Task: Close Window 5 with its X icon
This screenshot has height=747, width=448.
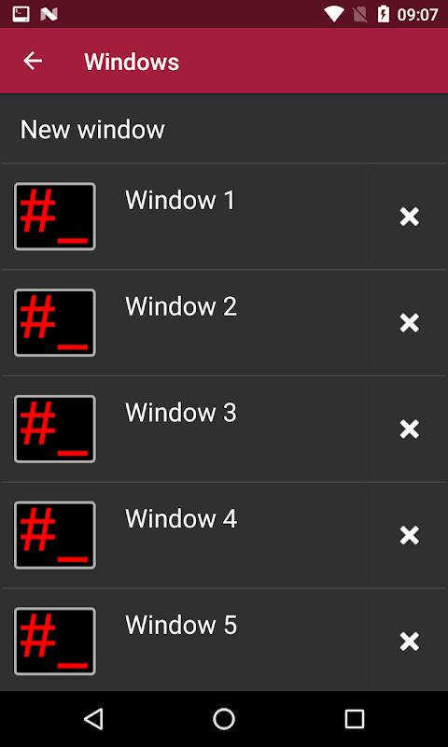Action: coord(410,641)
